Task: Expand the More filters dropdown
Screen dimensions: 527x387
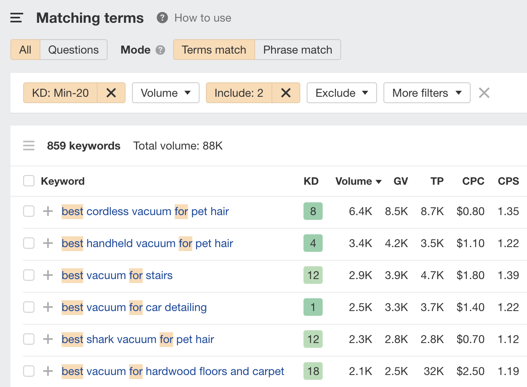Action: tap(427, 93)
